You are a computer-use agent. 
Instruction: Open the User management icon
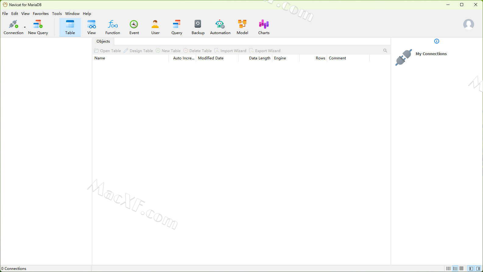pos(155,24)
